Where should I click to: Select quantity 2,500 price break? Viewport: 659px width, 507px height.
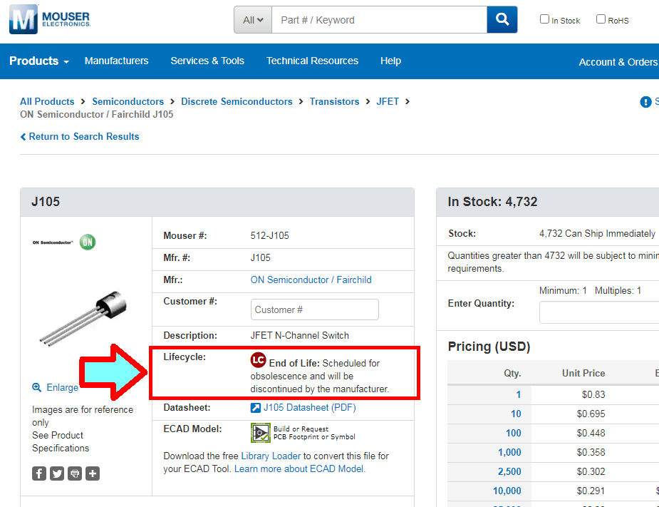(x=509, y=472)
